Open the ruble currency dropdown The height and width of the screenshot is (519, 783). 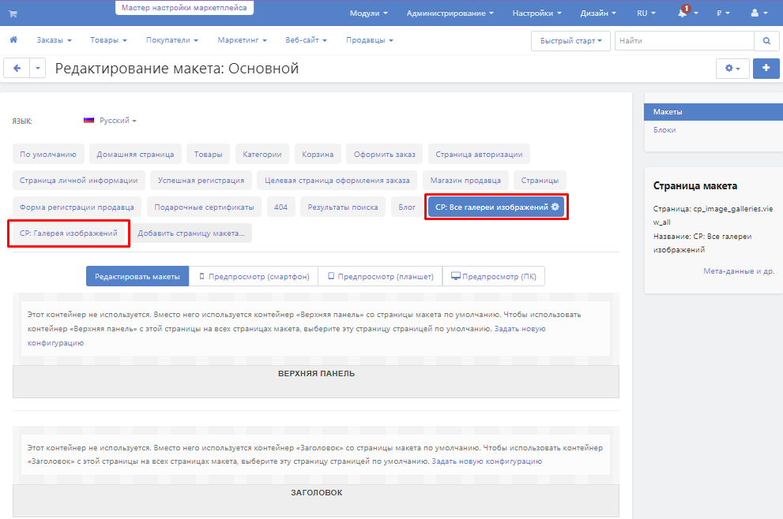(723, 13)
